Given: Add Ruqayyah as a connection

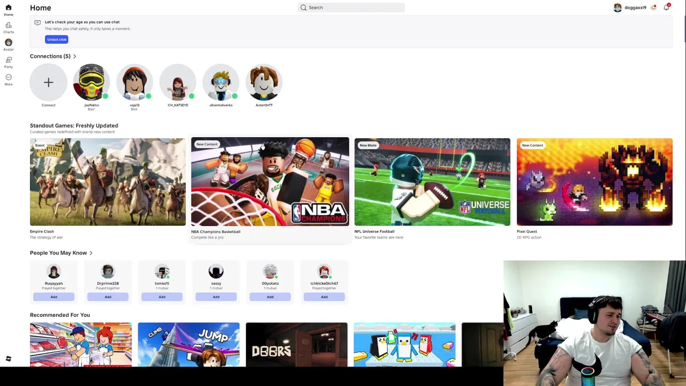Looking at the screenshot, I should click(54, 297).
